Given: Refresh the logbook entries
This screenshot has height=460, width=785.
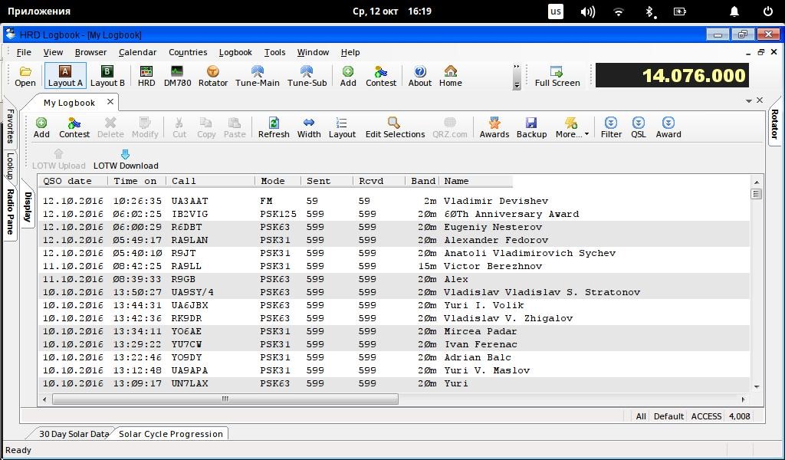Looking at the screenshot, I should click(274, 127).
